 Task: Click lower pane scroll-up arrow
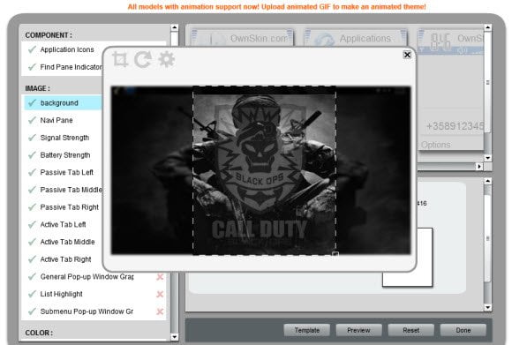pos(487,181)
